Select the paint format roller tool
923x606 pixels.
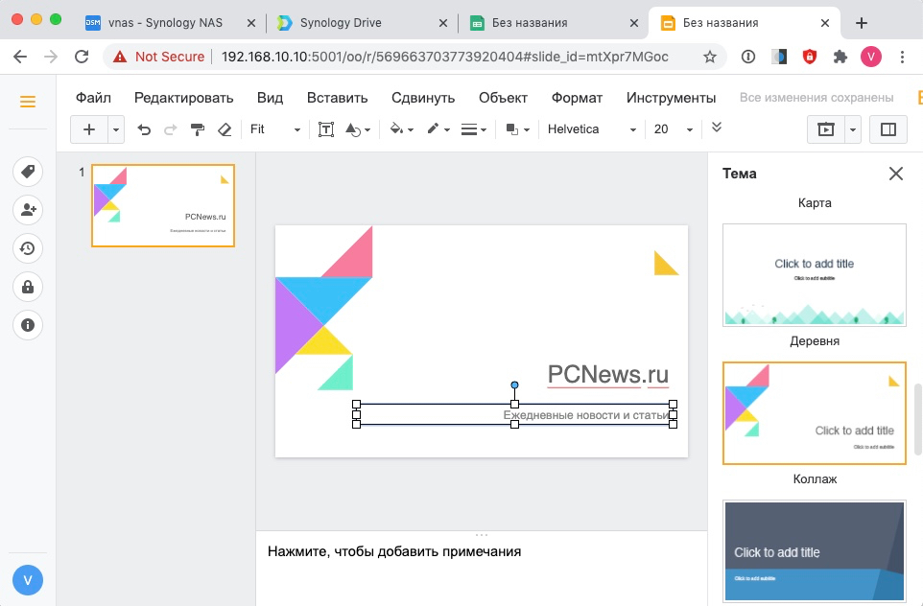point(198,129)
